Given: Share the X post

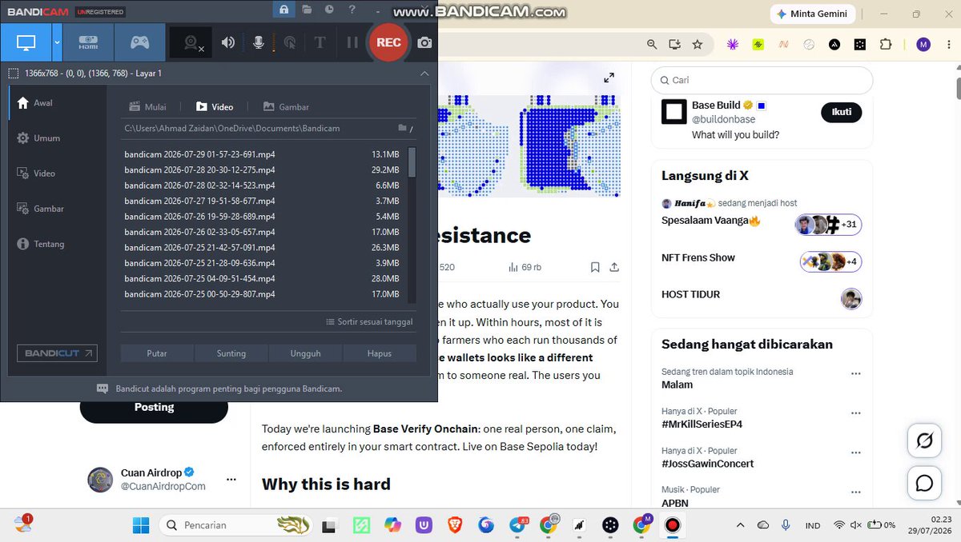Looking at the screenshot, I should coord(614,267).
